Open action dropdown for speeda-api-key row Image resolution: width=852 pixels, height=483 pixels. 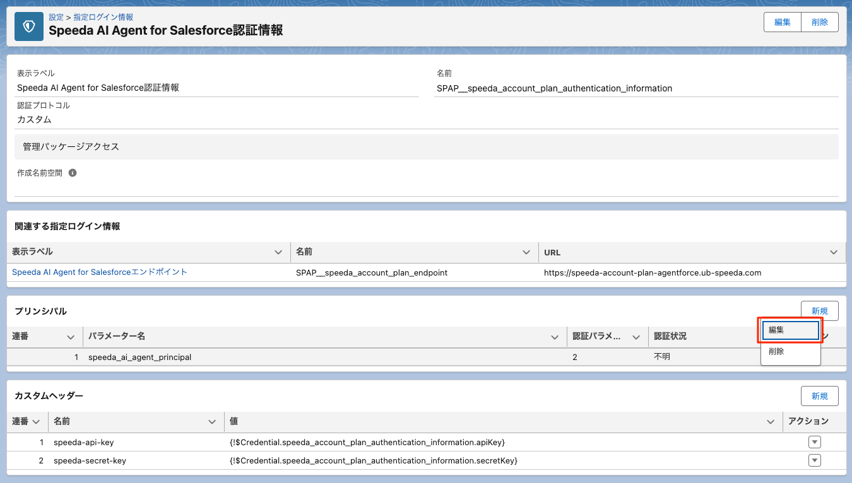tap(815, 442)
